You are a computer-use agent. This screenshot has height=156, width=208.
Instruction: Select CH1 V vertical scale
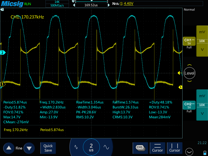pyautogui.click(x=202, y=50)
